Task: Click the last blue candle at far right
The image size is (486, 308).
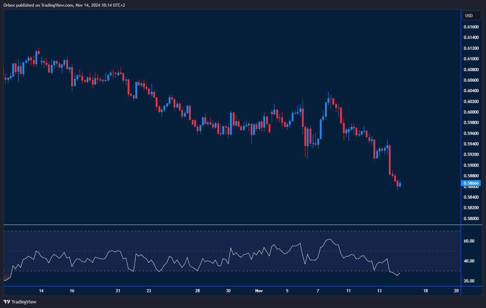Action: (x=400, y=185)
